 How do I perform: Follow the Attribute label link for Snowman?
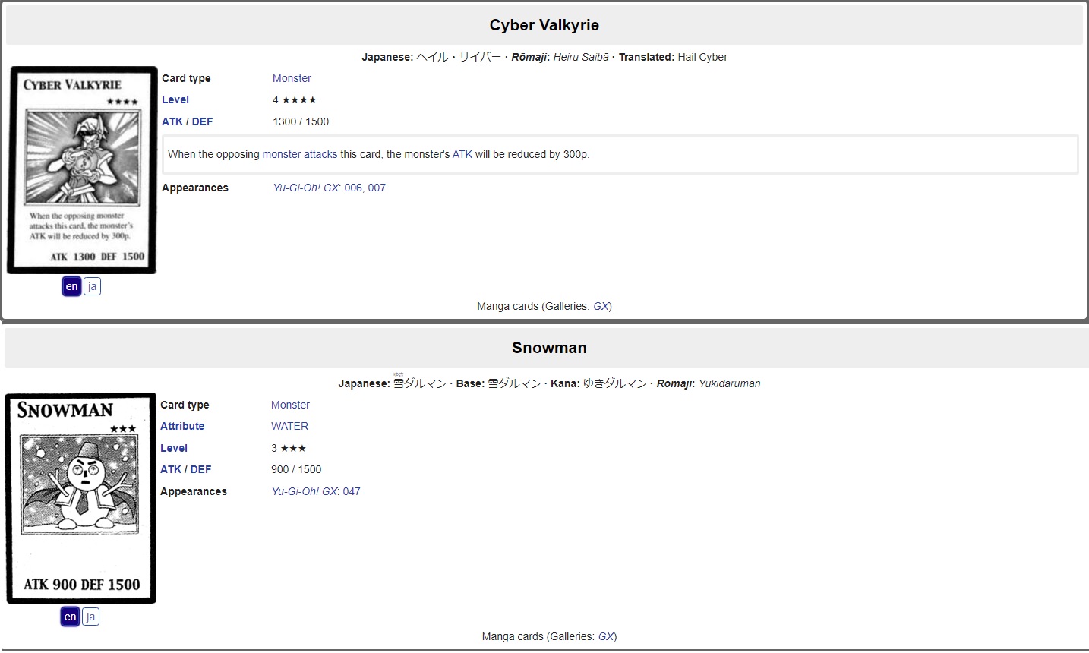[x=182, y=426]
